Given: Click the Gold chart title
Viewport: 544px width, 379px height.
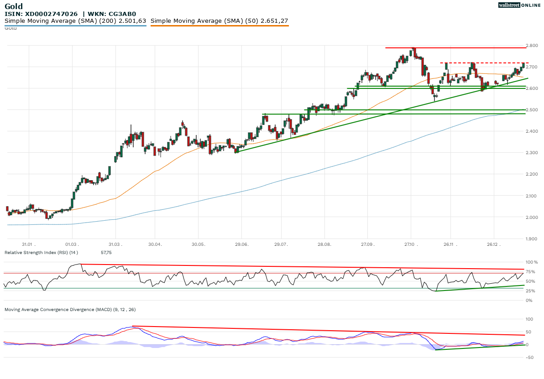Looking at the screenshot, I should pyautogui.click(x=14, y=6).
